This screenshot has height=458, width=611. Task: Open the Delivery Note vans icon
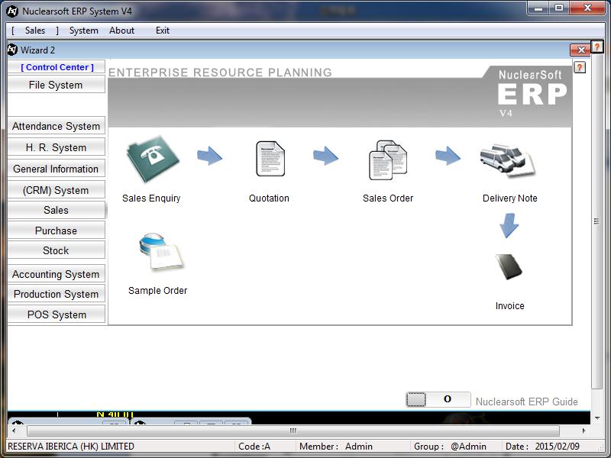(x=508, y=160)
